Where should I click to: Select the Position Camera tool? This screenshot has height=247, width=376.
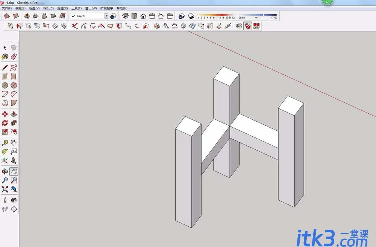tap(5, 200)
